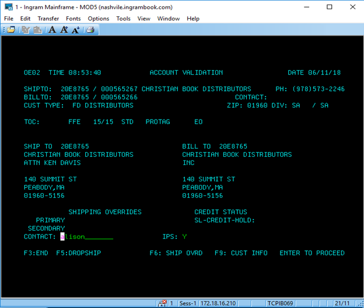The image size is (364, 308).
Task: Click the BILL TO 20E8765 heading
Action: 215,146
